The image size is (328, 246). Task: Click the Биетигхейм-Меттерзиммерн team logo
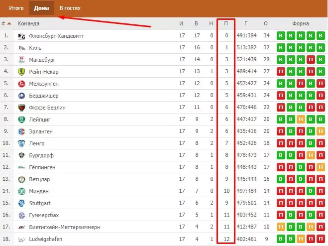coord(21,227)
